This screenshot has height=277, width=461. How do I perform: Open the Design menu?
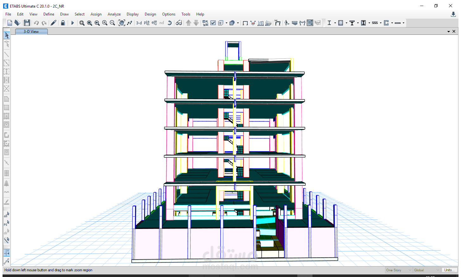(150, 14)
